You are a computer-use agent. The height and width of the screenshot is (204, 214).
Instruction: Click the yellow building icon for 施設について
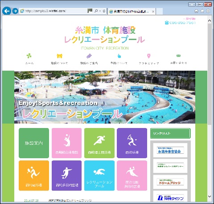click(59, 56)
